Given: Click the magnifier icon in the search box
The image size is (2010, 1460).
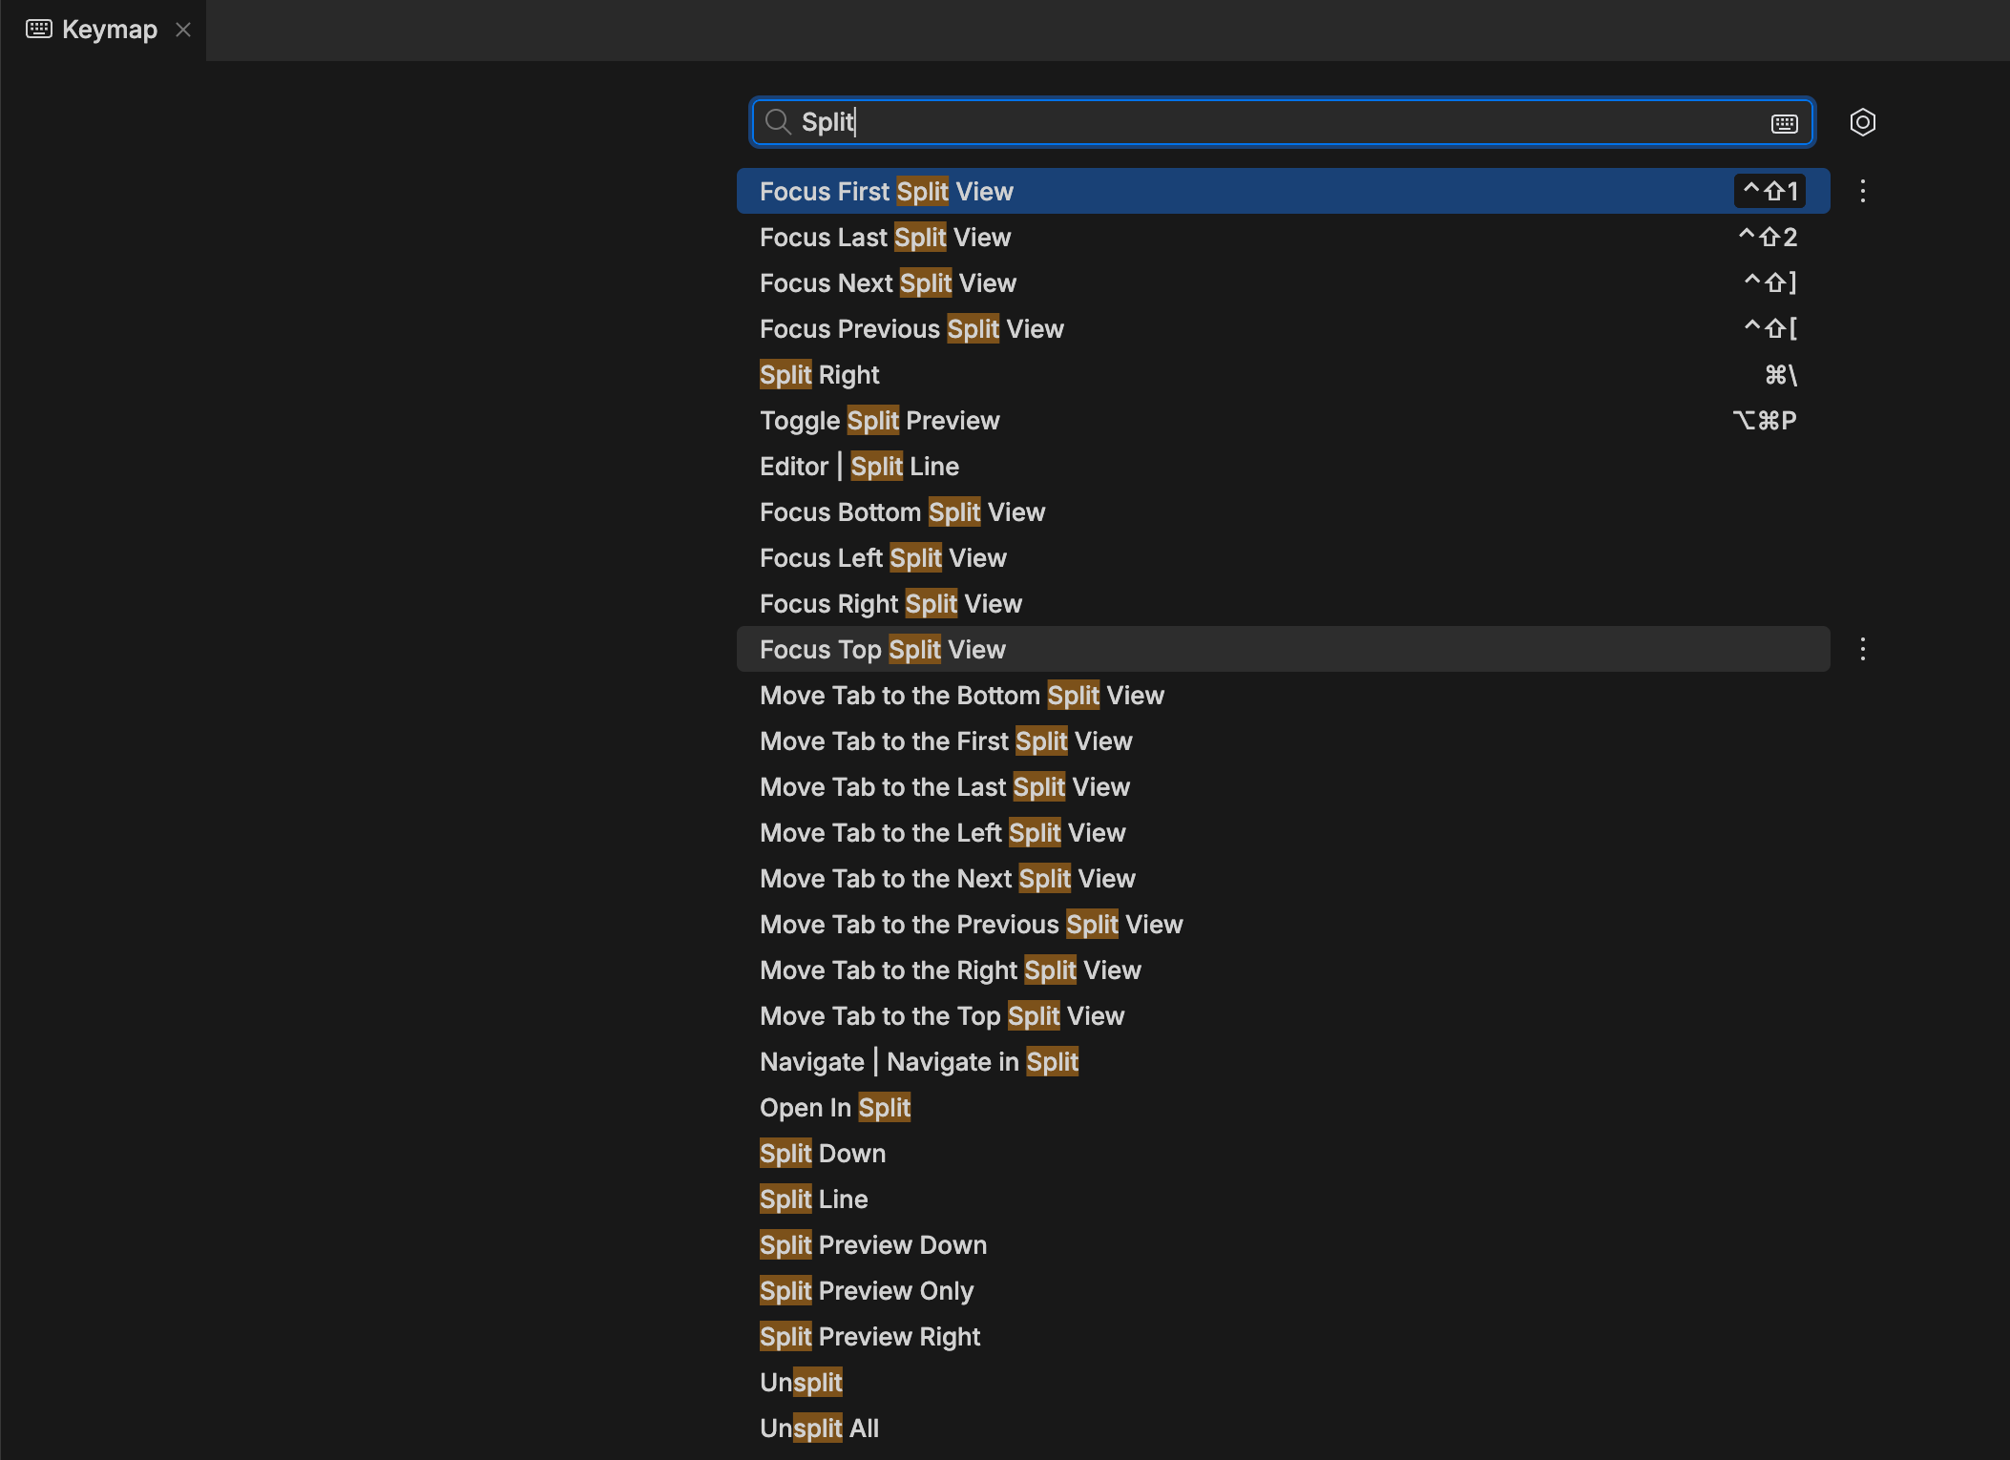Looking at the screenshot, I should point(778,122).
